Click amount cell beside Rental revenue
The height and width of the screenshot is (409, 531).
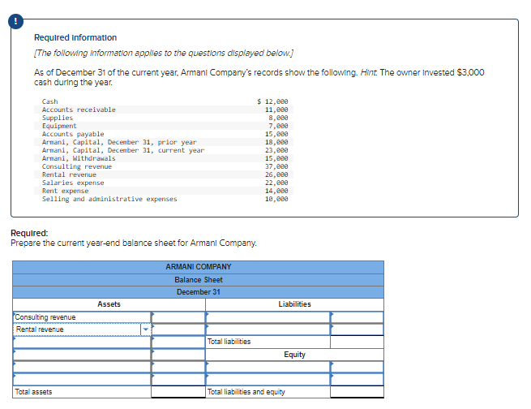(178, 329)
